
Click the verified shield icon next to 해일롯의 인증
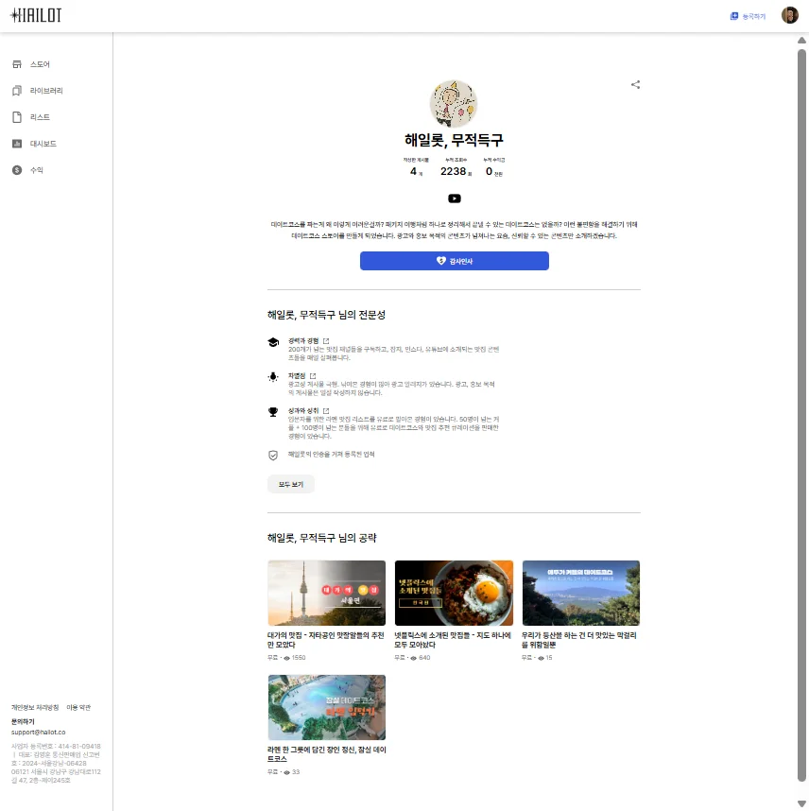(x=274, y=454)
